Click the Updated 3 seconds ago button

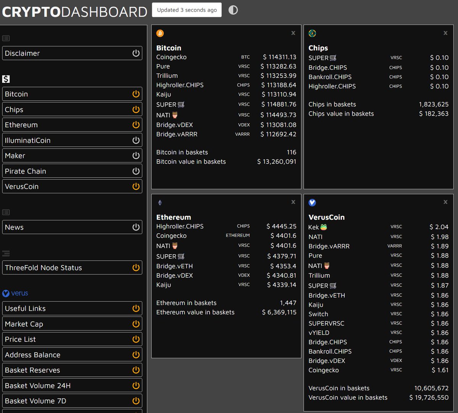click(x=187, y=10)
